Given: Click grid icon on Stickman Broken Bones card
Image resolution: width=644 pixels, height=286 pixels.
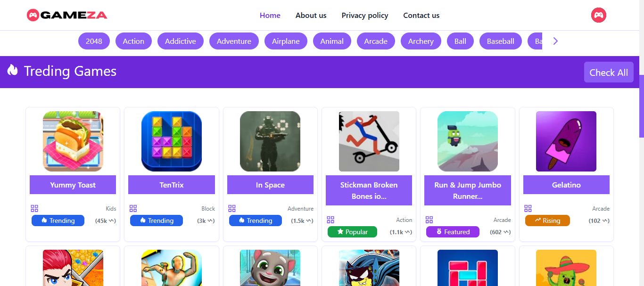Looking at the screenshot, I should pyautogui.click(x=330, y=220).
